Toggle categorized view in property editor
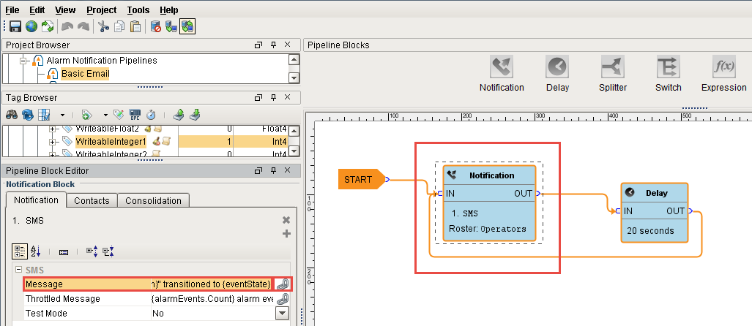Screen dimensions: 752x326 [x=21, y=251]
